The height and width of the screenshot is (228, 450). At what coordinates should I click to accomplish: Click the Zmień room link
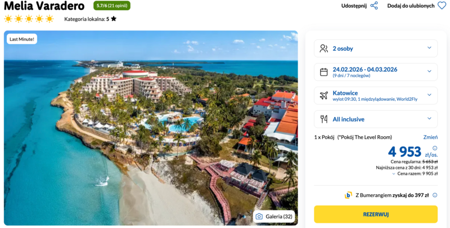click(430, 137)
